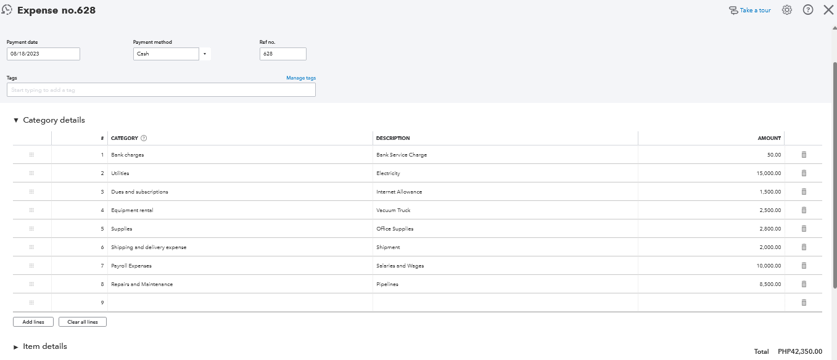Screen dimensions: 837x360
Task: Click the Pipelines description cell
Action: pyautogui.click(x=505, y=284)
